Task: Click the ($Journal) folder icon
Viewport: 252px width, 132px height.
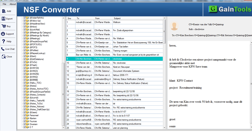Action: pos(28,98)
